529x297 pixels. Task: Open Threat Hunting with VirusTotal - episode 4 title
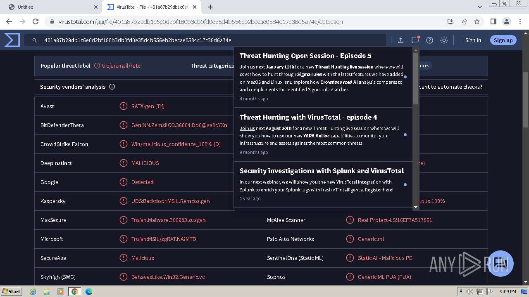point(308,117)
